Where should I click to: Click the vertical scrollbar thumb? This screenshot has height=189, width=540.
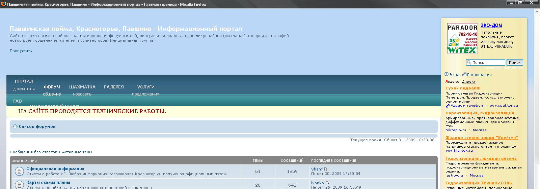click(x=537, y=89)
